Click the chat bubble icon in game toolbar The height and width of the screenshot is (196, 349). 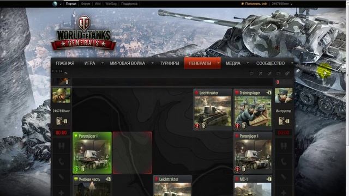[251, 73]
